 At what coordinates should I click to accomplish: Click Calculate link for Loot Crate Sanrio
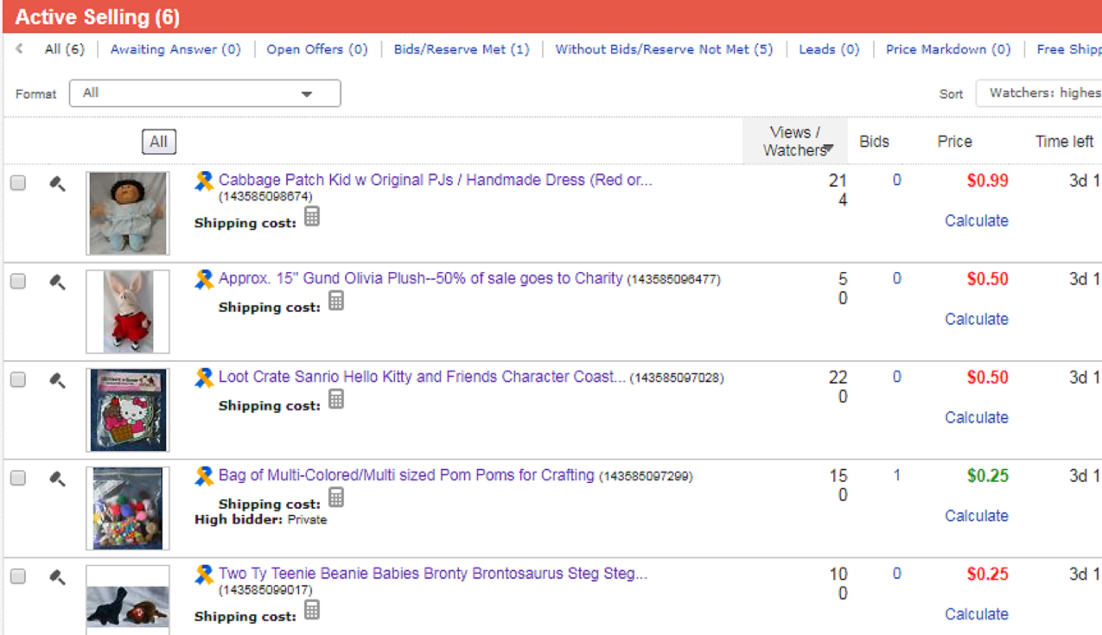coord(977,418)
